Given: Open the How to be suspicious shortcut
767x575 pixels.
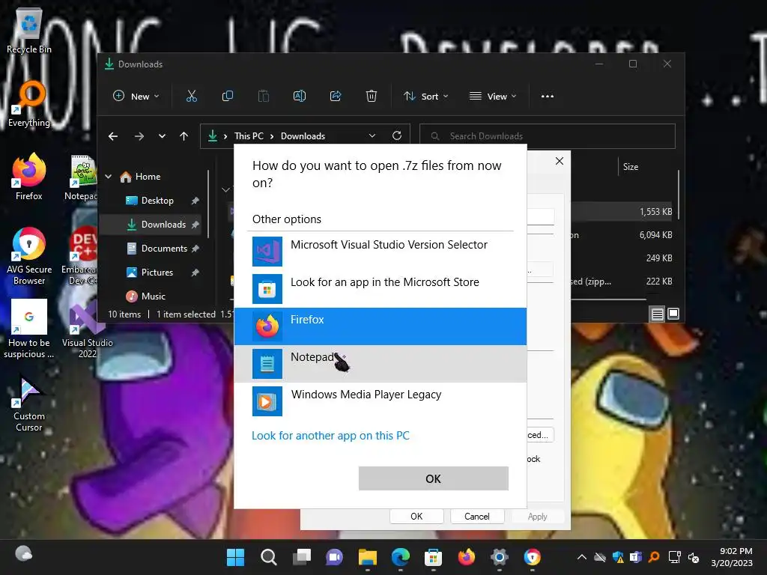Looking at the screenshot, I should coord(29,329).
